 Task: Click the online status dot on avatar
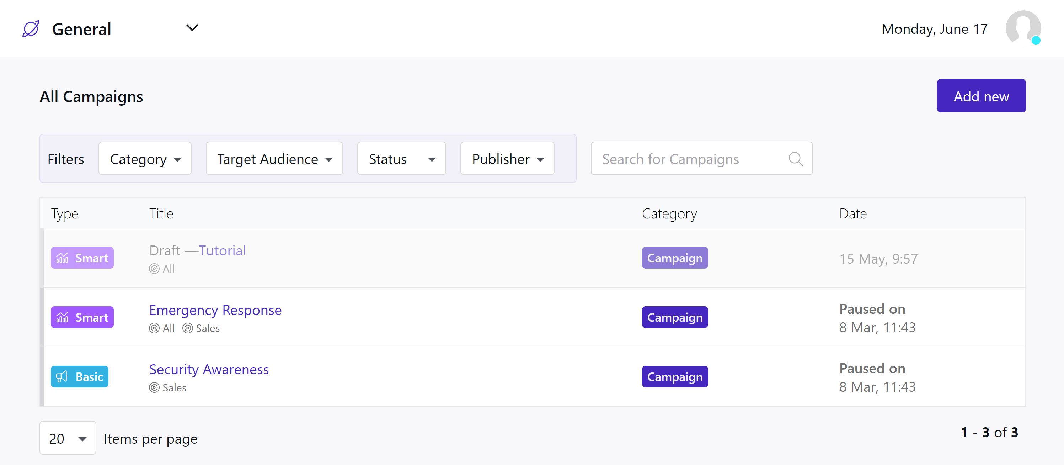click(x=1036, y=41)
